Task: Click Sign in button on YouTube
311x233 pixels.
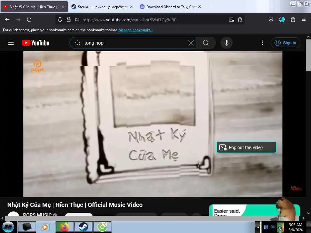Action: [286, 43]
